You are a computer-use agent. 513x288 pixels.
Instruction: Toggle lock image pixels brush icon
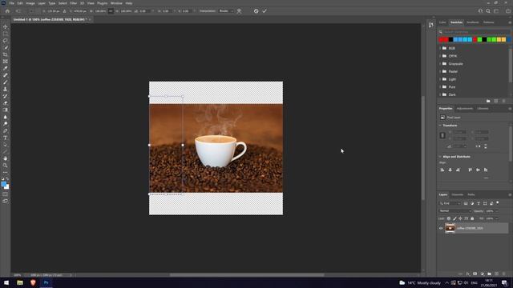pyautogui.click(x=454, y=218)
